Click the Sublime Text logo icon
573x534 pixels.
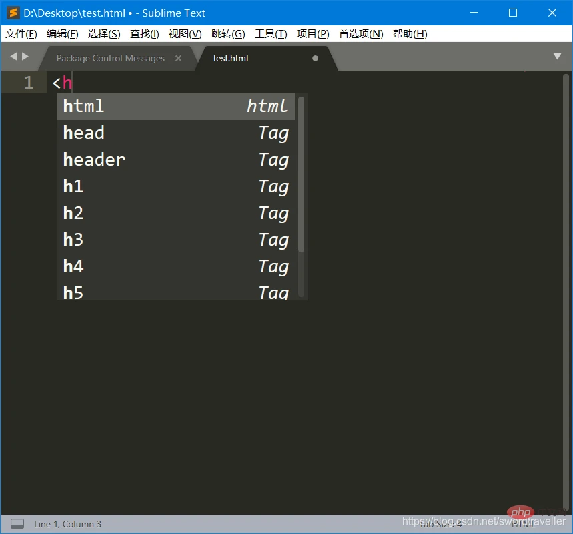pyautogui.click(x=13, y=13)
